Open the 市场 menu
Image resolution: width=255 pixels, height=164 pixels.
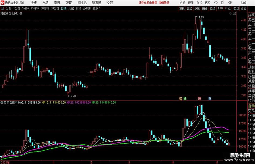point(45,3)
